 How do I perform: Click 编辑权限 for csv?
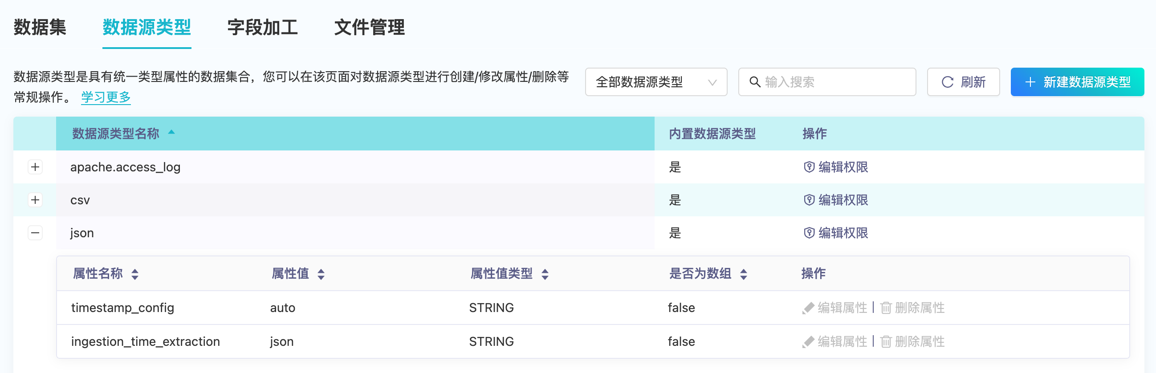pos(835,200)
